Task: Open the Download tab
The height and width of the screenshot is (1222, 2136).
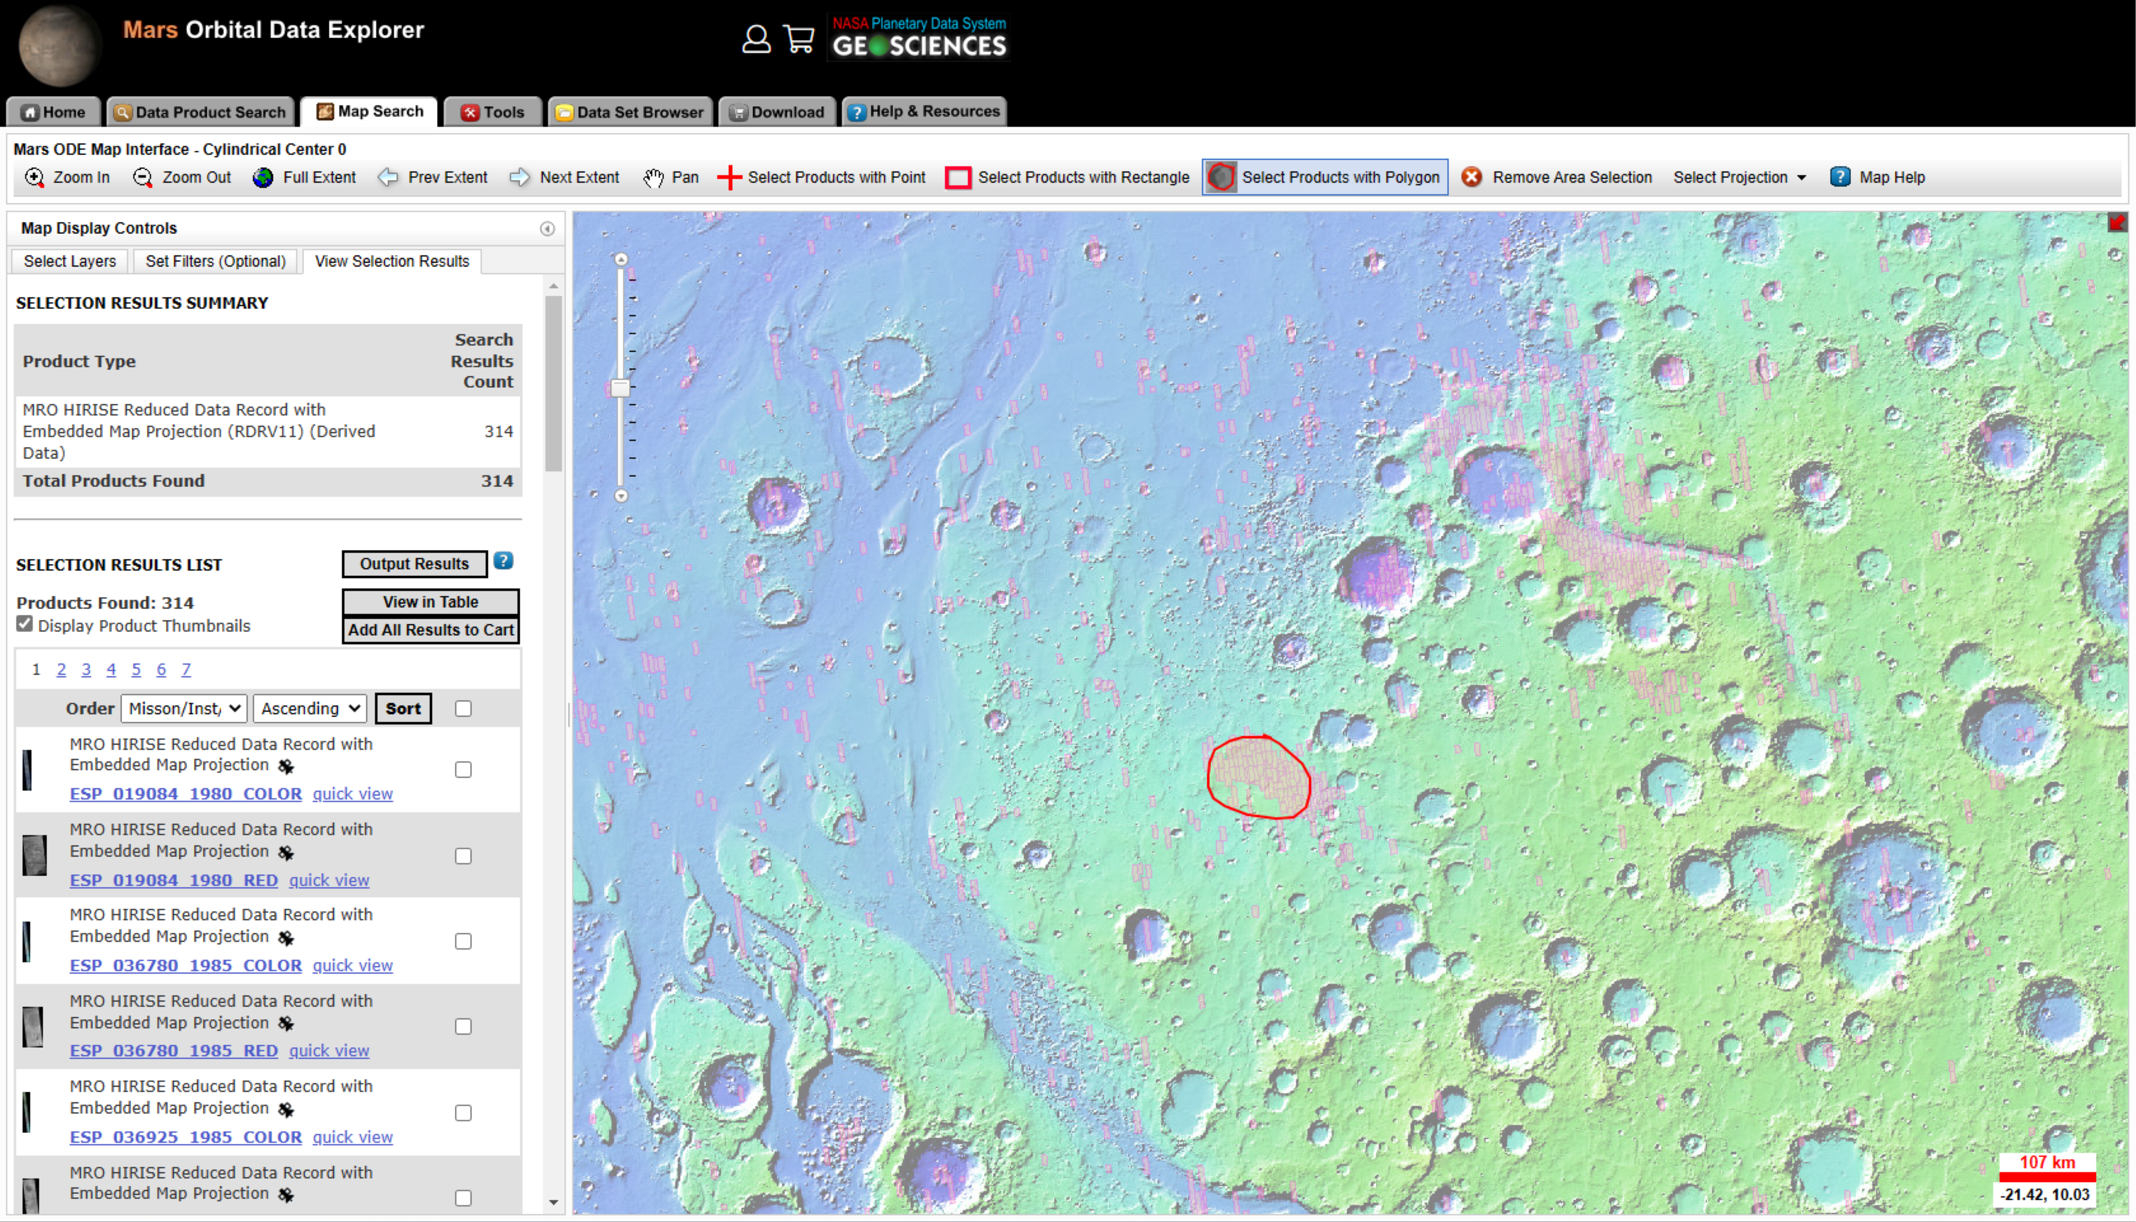Action: tap(777, 112)
